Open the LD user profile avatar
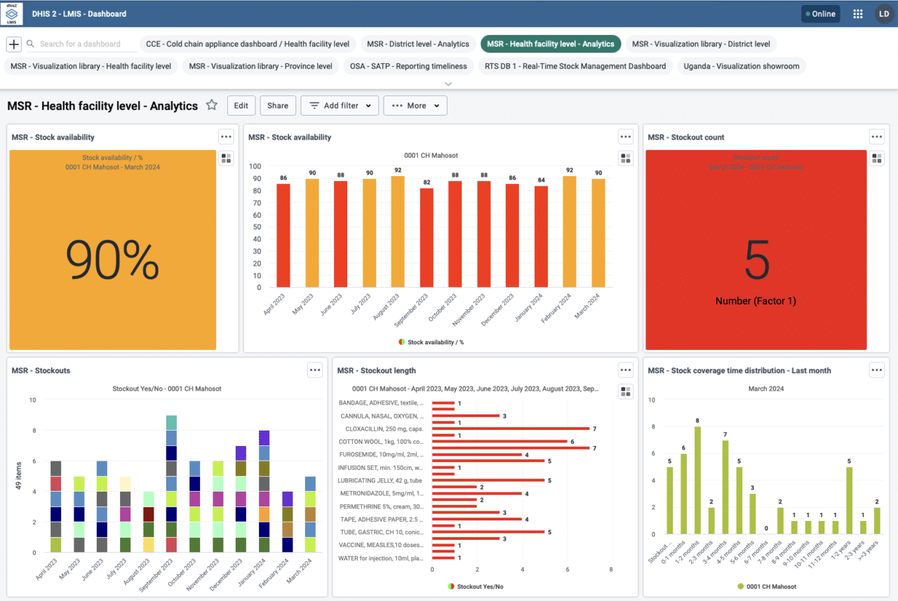Screen dimensions: 898x601 [x=883, y=14]
